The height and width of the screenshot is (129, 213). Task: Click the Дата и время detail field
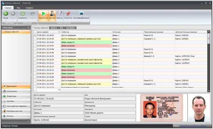[x=58, y=99]
